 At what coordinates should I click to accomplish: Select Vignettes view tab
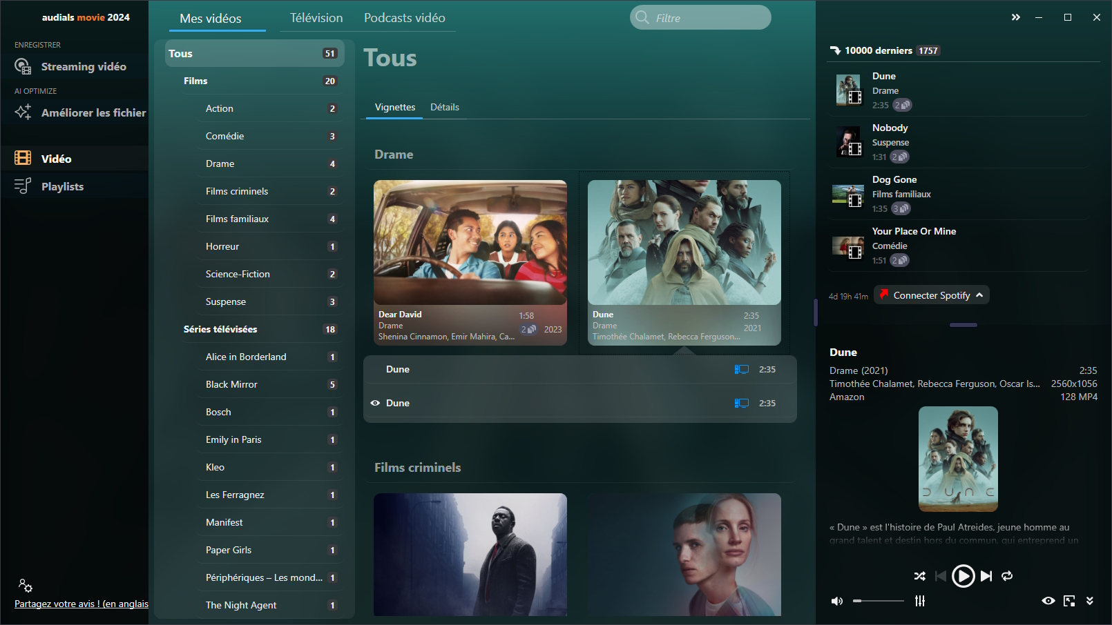pos(395,107)
